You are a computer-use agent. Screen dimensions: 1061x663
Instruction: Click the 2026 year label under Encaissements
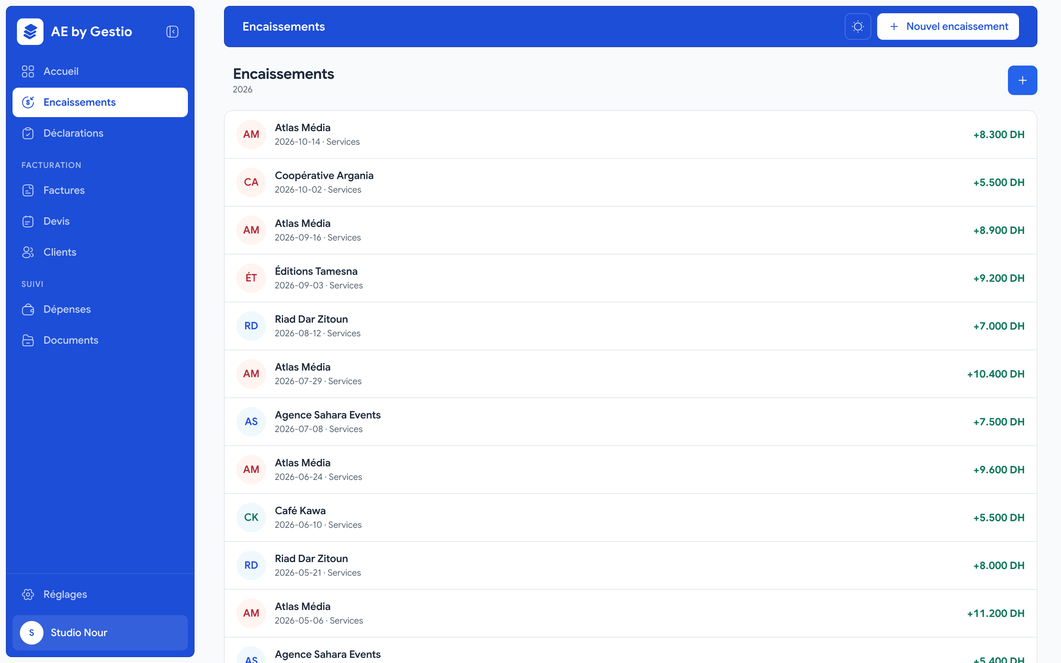coord(242,90)
